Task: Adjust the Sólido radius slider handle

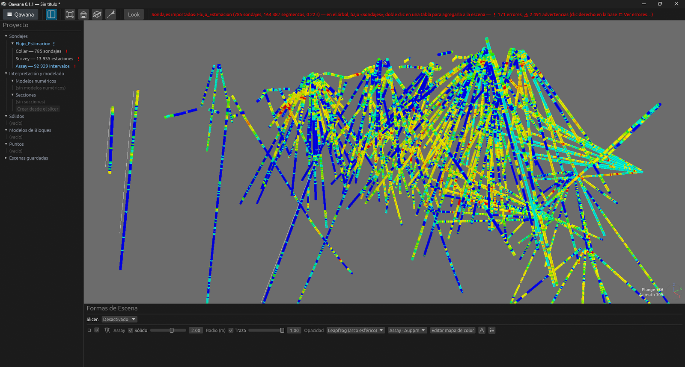Action: tap(172, 330)
